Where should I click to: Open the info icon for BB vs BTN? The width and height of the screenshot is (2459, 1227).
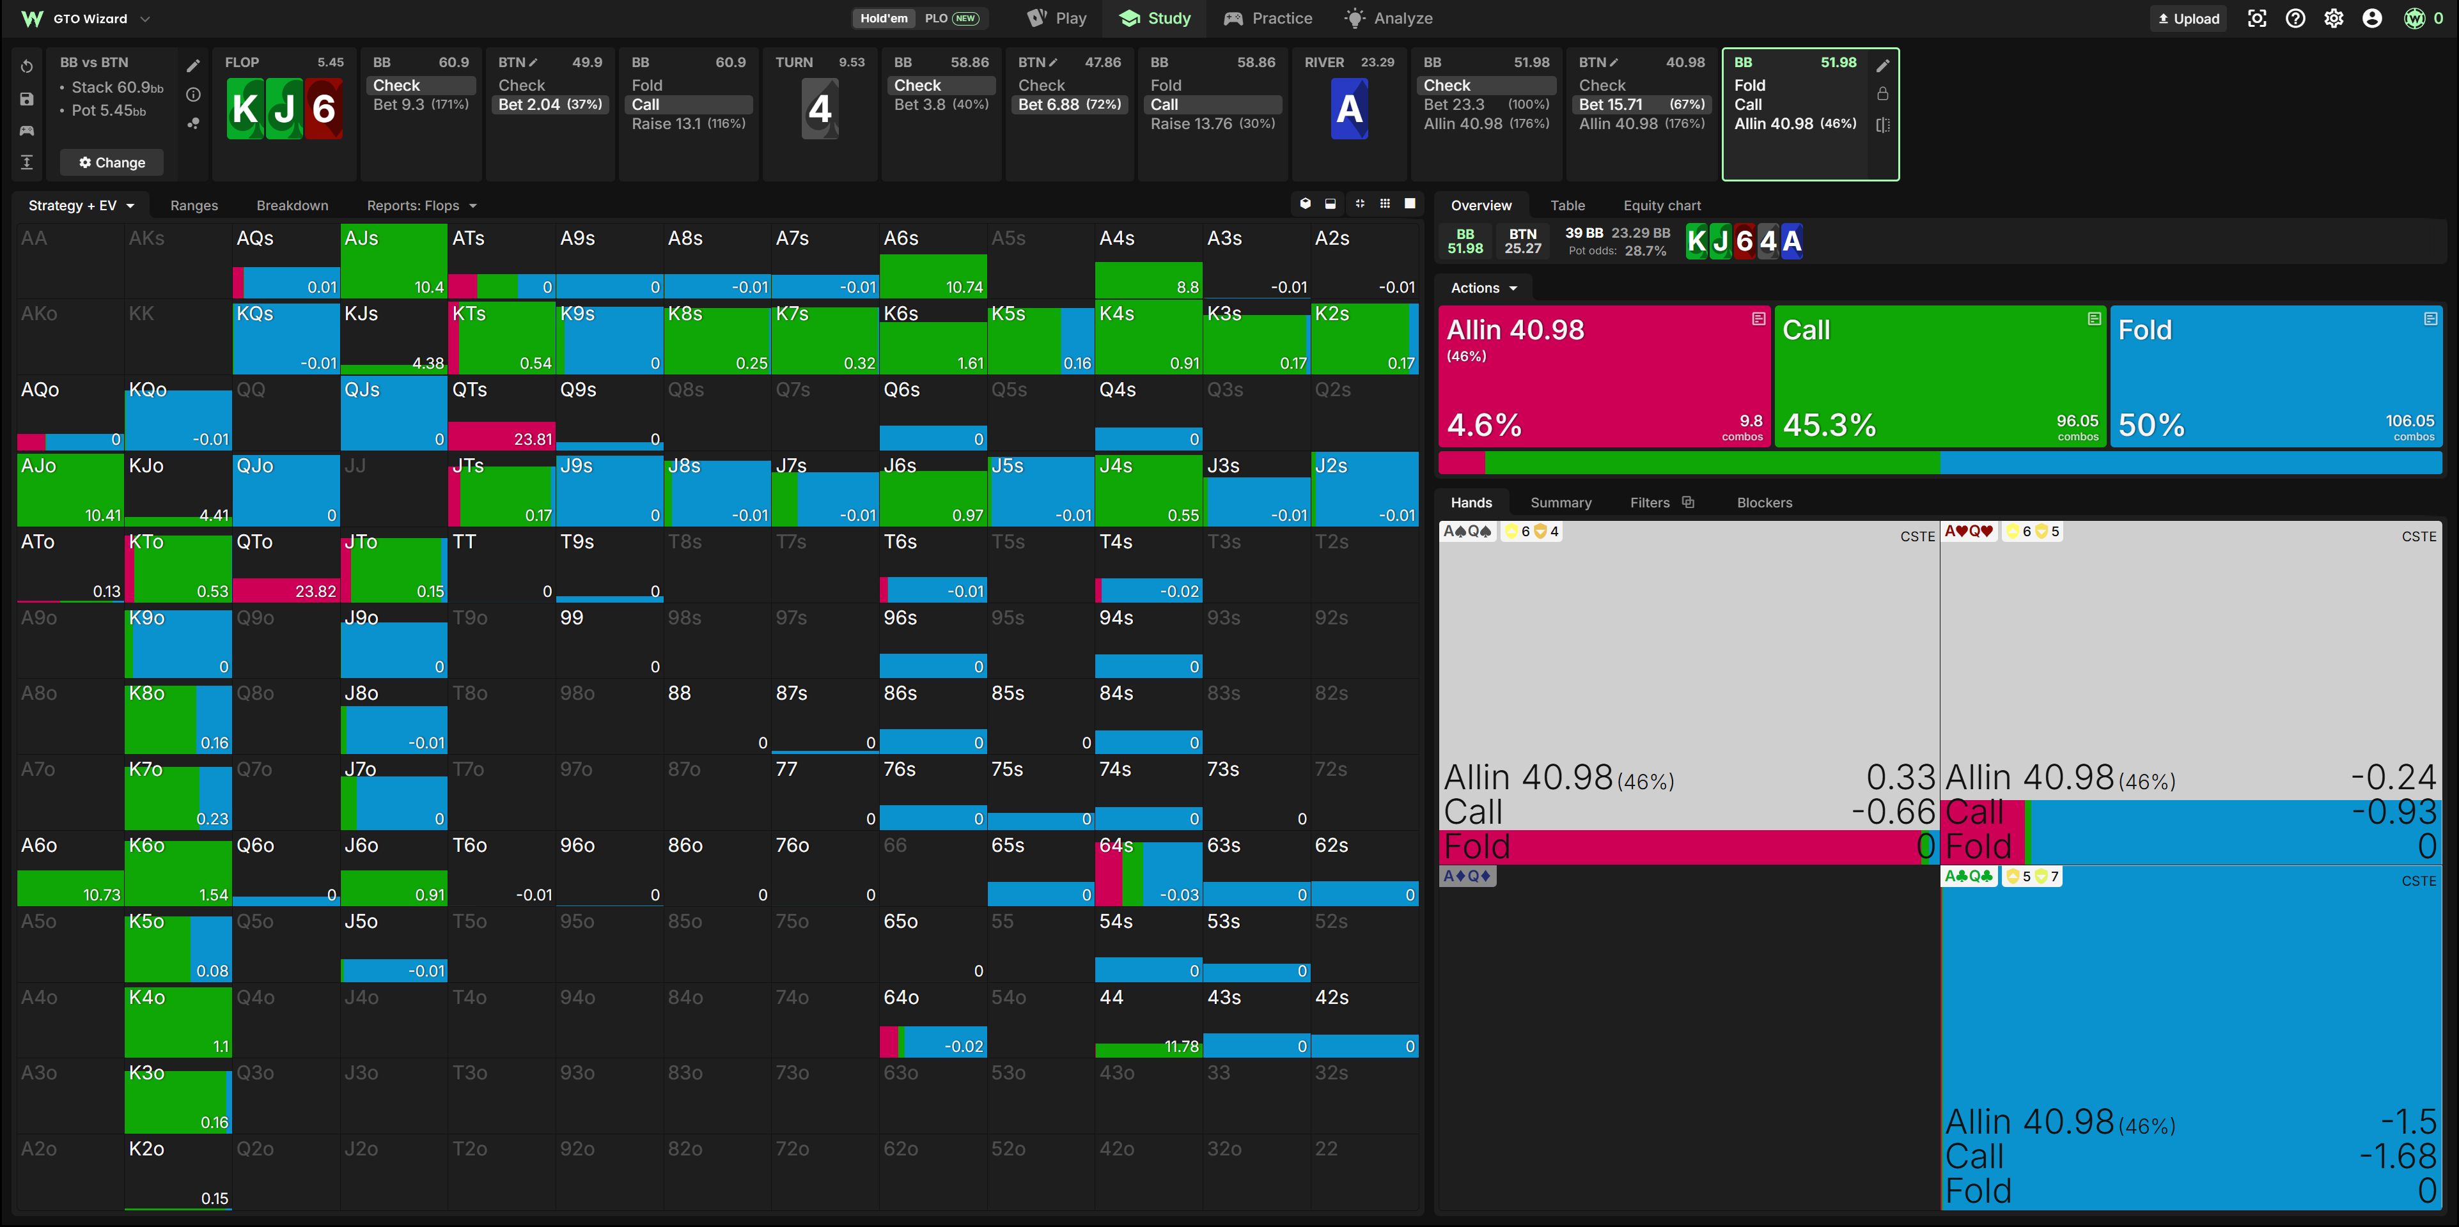[x=193, y=95]
